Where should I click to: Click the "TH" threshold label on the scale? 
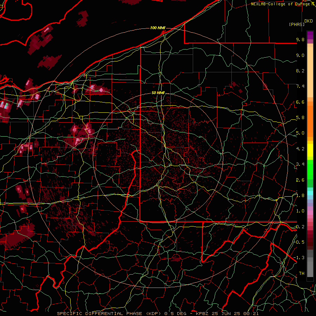point(302,274)
